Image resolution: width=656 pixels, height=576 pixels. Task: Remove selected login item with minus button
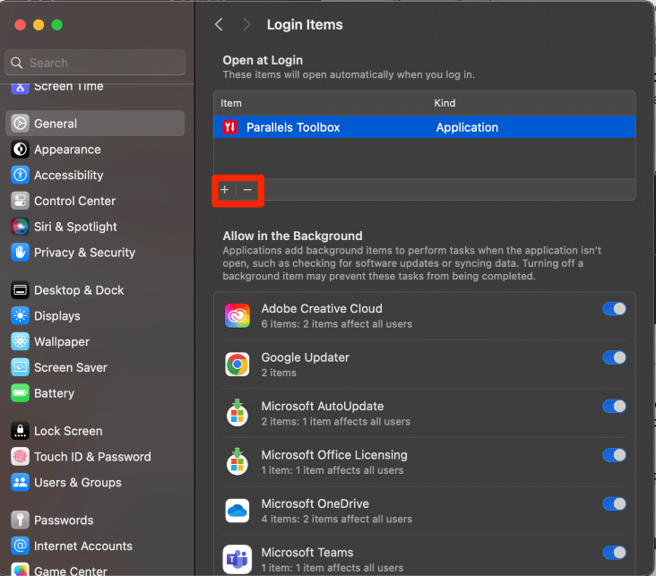247,190
